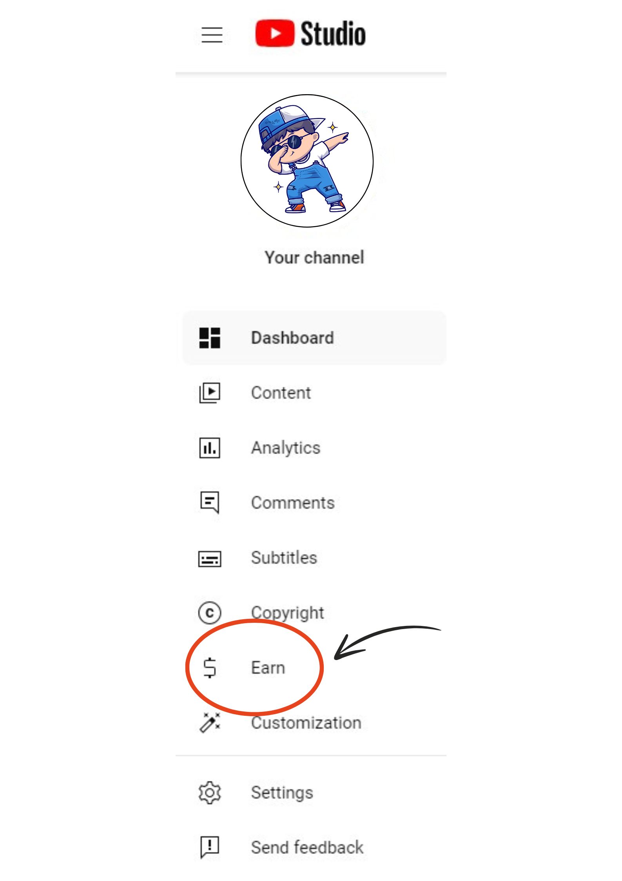
Task: Click the Subtitles icon
Action: click(x=209, y=558)
